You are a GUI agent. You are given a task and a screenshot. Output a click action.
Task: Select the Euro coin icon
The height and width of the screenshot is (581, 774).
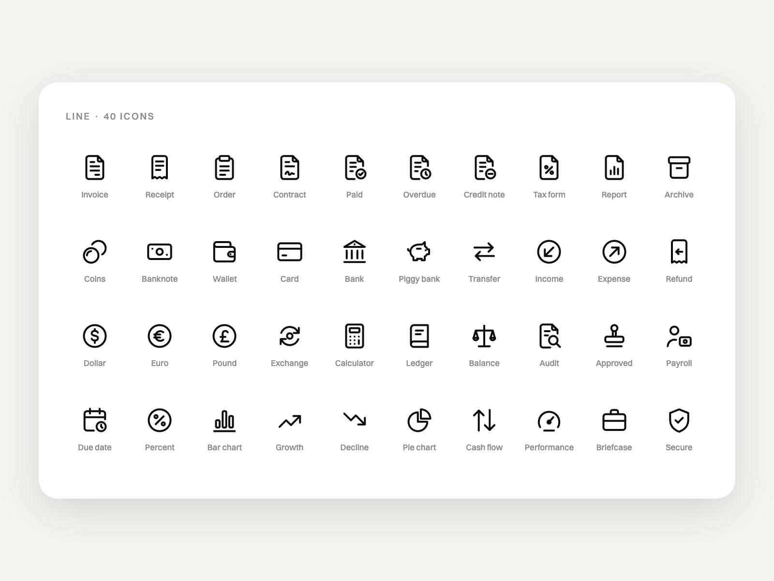click(x=160, y=336)
